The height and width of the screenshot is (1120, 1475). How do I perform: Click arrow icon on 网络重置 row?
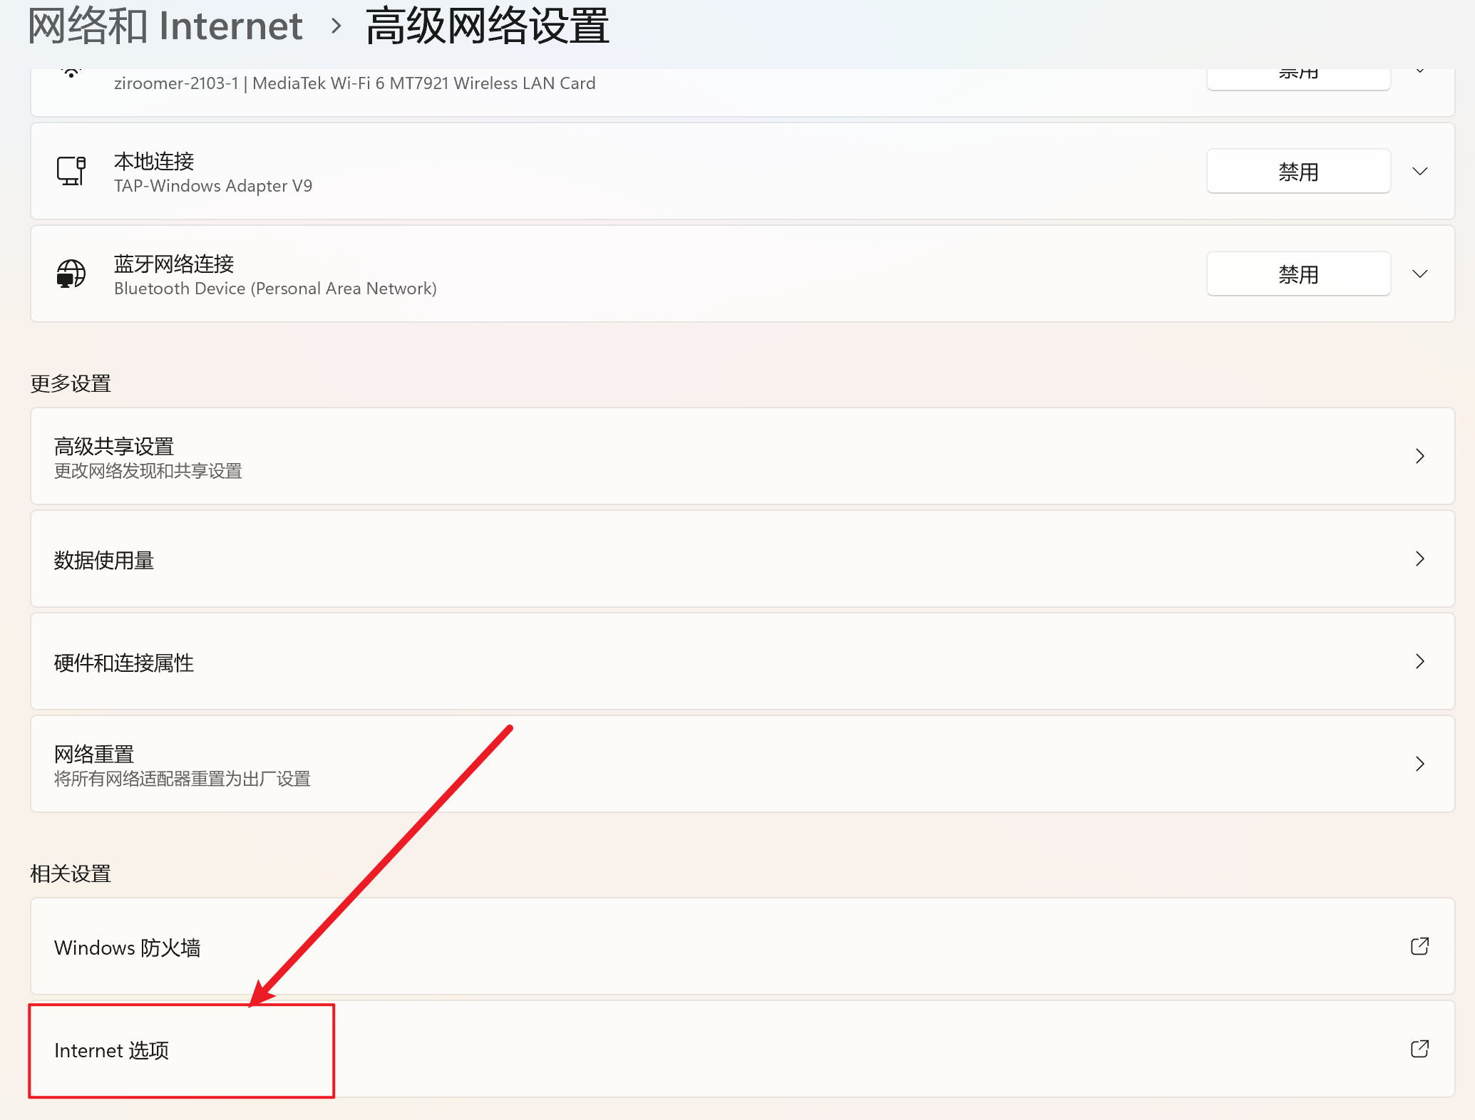[1419, 764]
